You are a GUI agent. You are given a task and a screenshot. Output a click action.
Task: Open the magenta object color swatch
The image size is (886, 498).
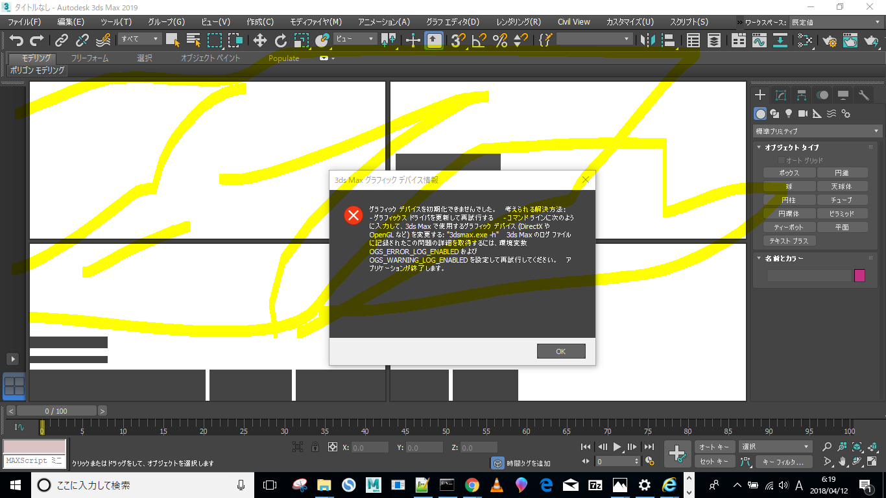859,276
